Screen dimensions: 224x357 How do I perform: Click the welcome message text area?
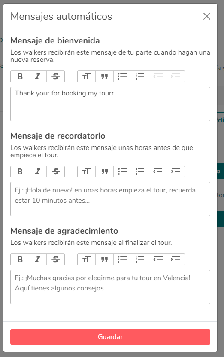tap(110, 104)
